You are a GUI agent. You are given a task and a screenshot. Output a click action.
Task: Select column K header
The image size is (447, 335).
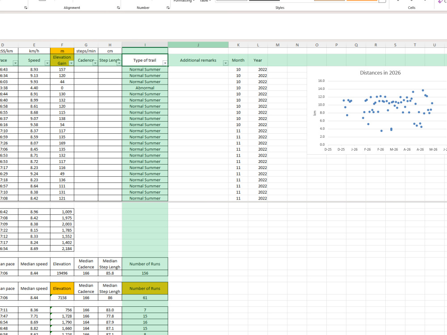(x=238, y=45)
